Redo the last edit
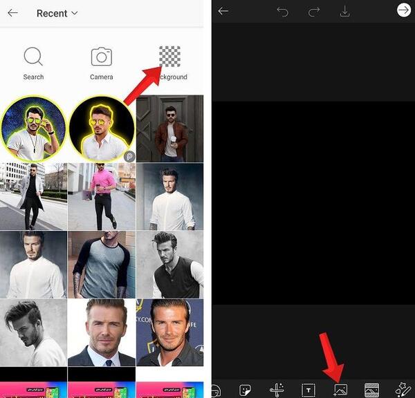This screenshot has height=398, width=415. (314, 12)
